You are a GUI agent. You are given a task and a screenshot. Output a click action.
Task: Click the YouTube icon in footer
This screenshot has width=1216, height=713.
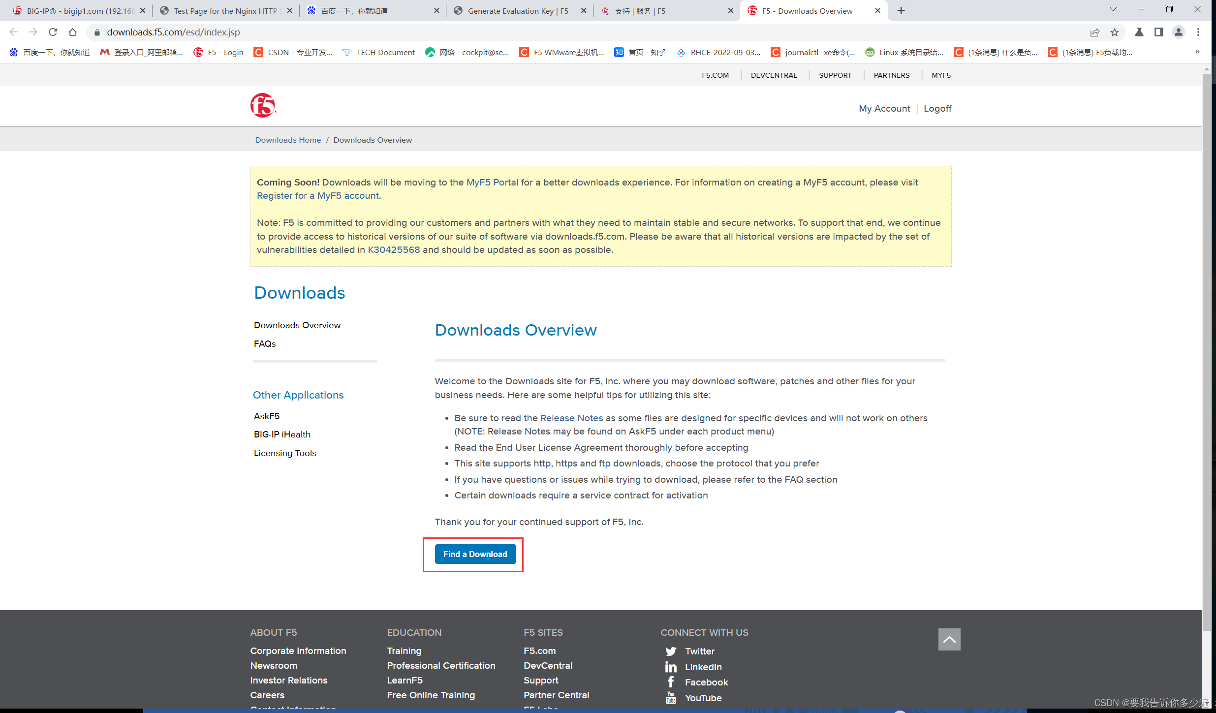point(671,698)
